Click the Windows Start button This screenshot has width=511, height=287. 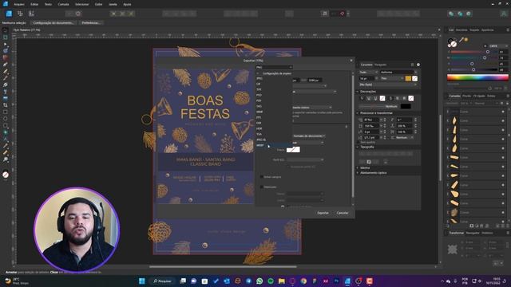click(142, 281)
